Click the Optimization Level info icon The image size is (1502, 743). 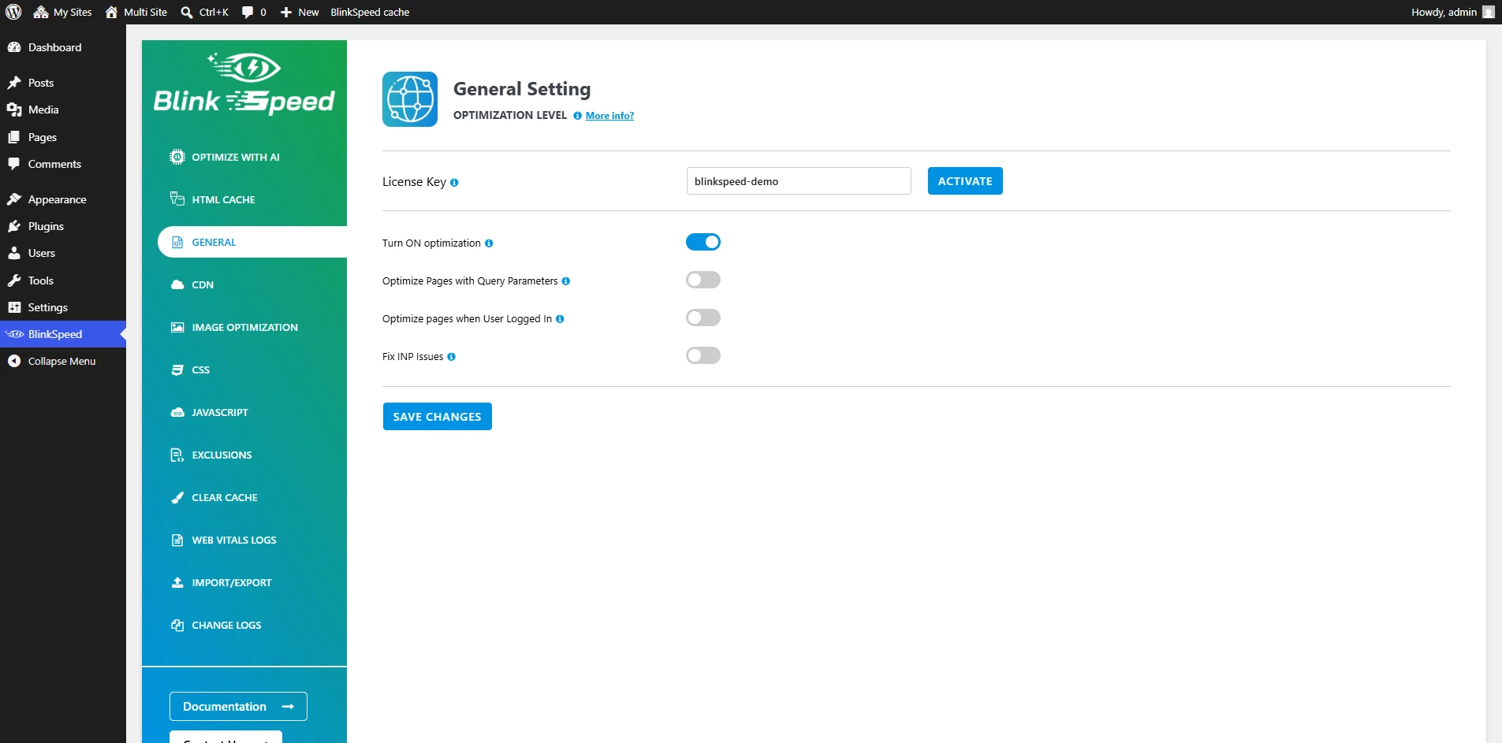coord(578,116)
